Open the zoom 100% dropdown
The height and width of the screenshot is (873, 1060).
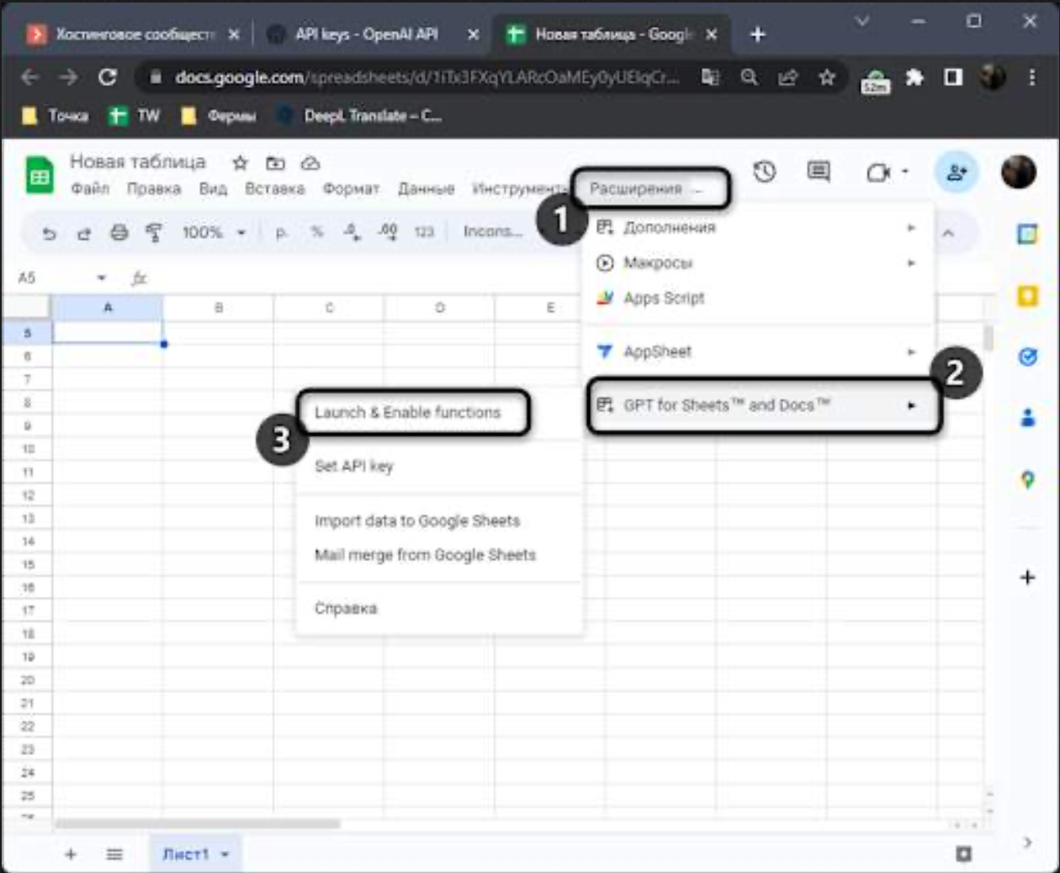pos(214,232)
